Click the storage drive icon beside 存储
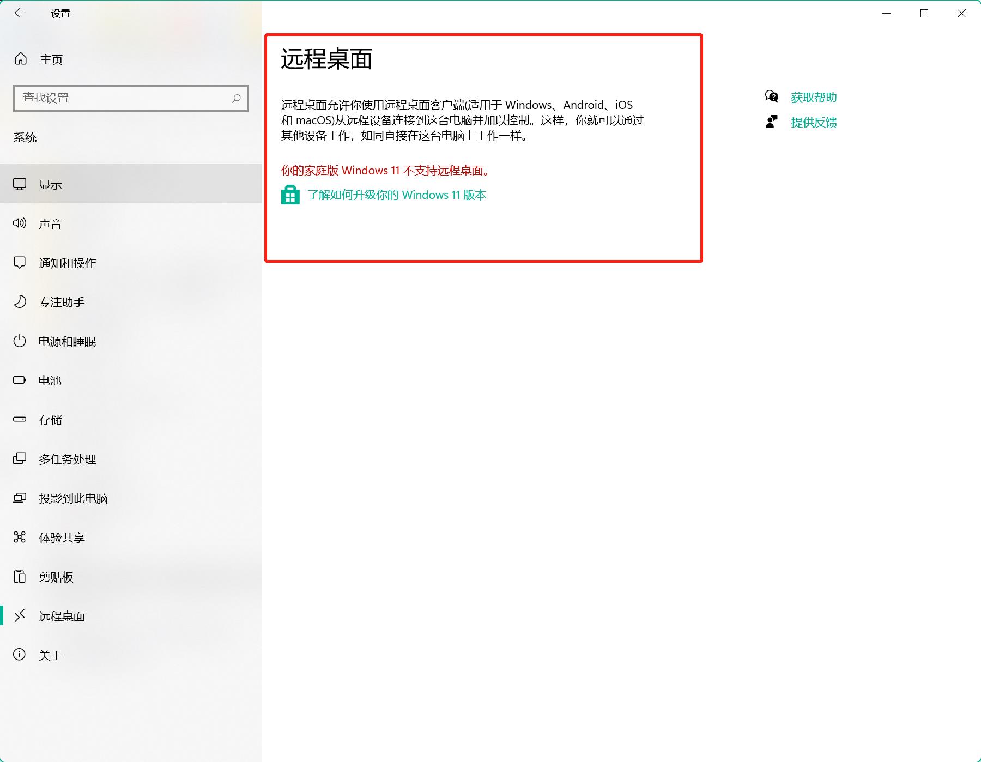The height and width of the screenshot is (762, 981). [x=20, y=419]
